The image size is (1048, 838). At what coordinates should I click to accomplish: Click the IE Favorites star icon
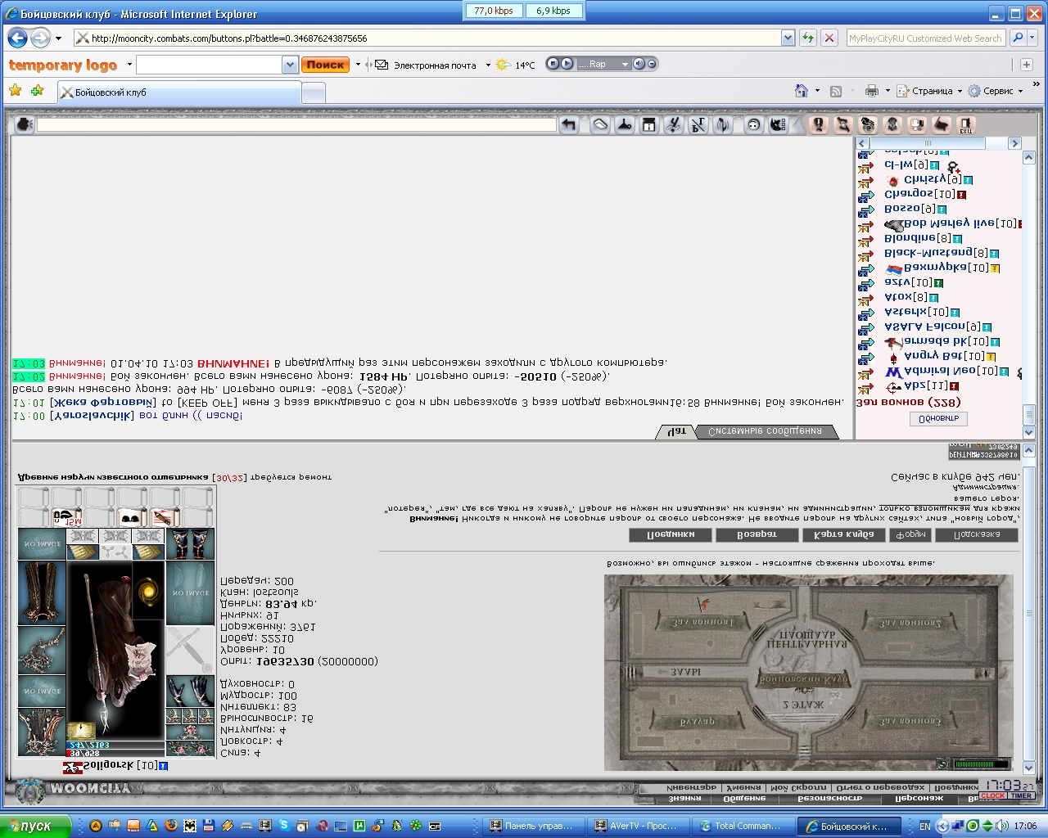(16, 91)
